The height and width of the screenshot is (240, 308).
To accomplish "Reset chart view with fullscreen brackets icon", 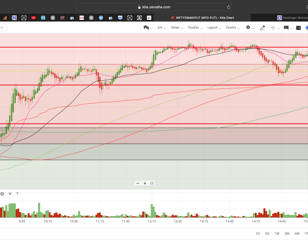I will coord(152,183).
